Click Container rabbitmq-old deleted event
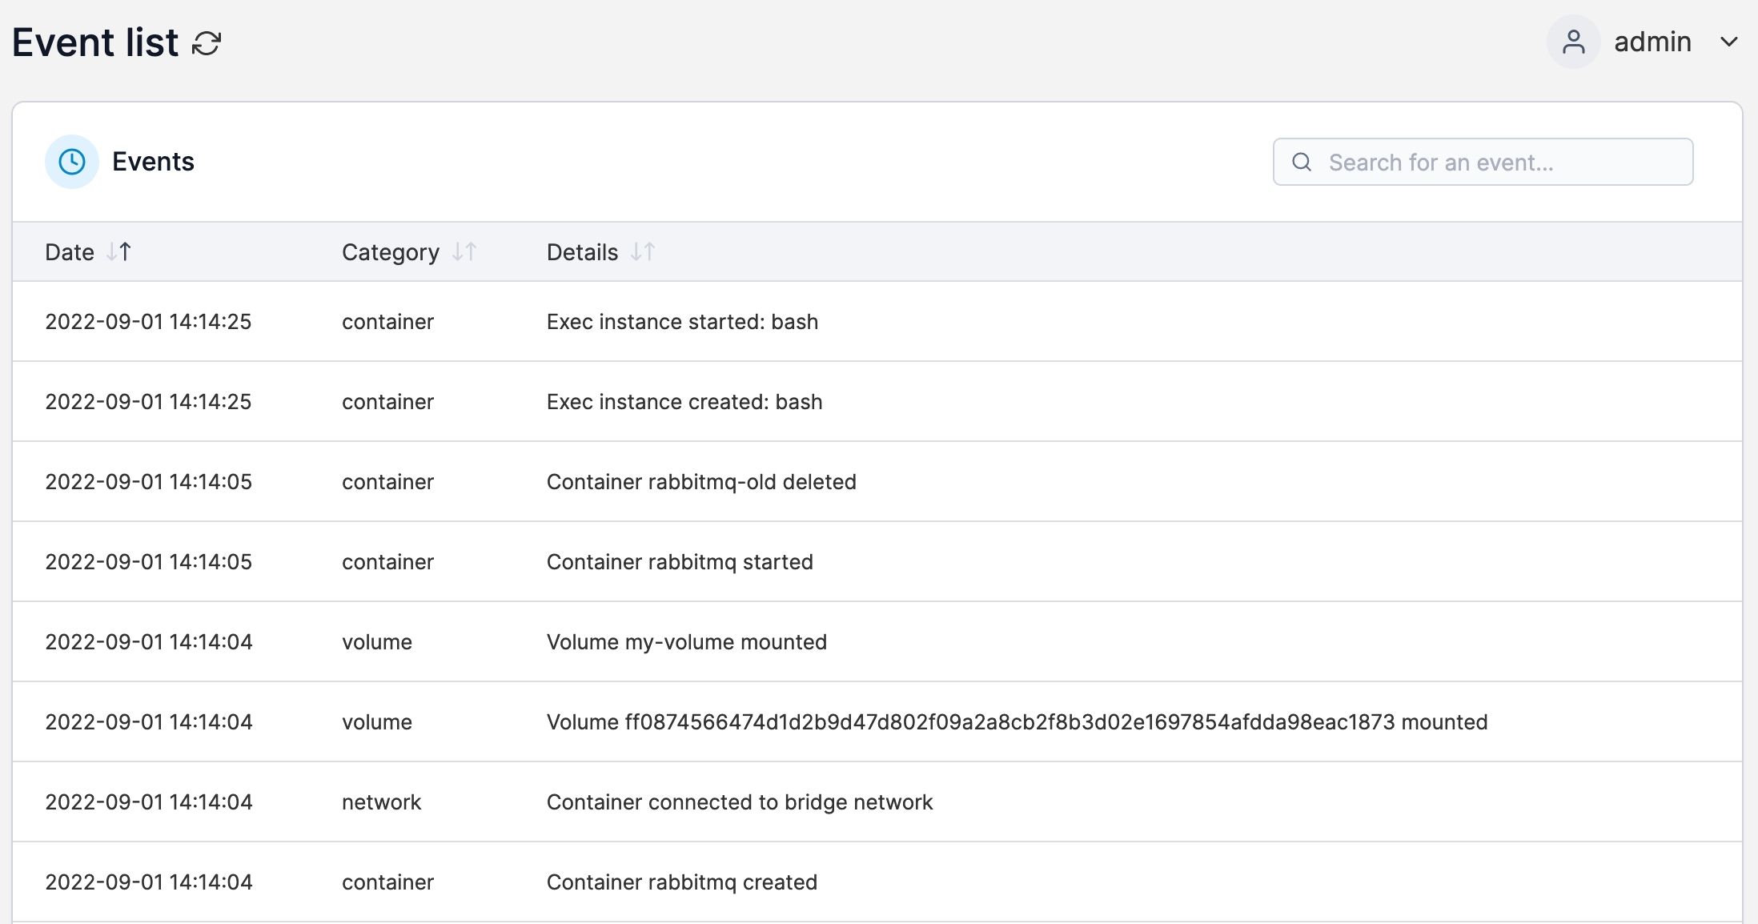The width and height of the screenshot is (1758, 924). pos(701,482)
